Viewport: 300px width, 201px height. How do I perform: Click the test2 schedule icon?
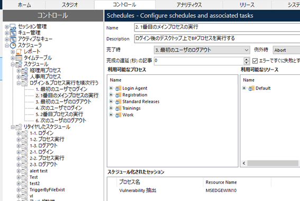pos(25,184)
